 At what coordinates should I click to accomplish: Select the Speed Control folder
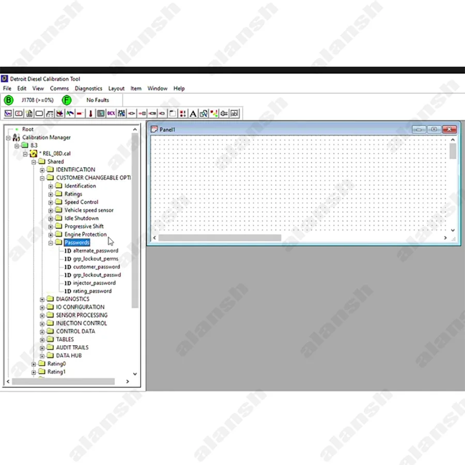(81, 202)
